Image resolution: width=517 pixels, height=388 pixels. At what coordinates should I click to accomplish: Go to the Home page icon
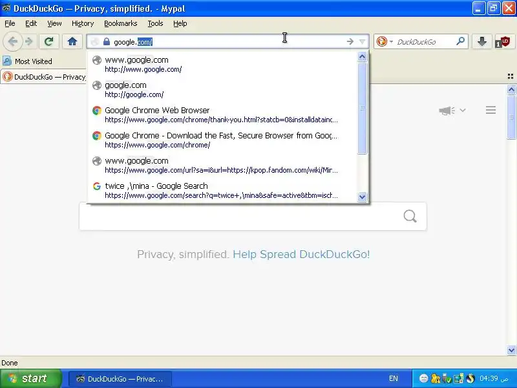click(x=72, y=41)
